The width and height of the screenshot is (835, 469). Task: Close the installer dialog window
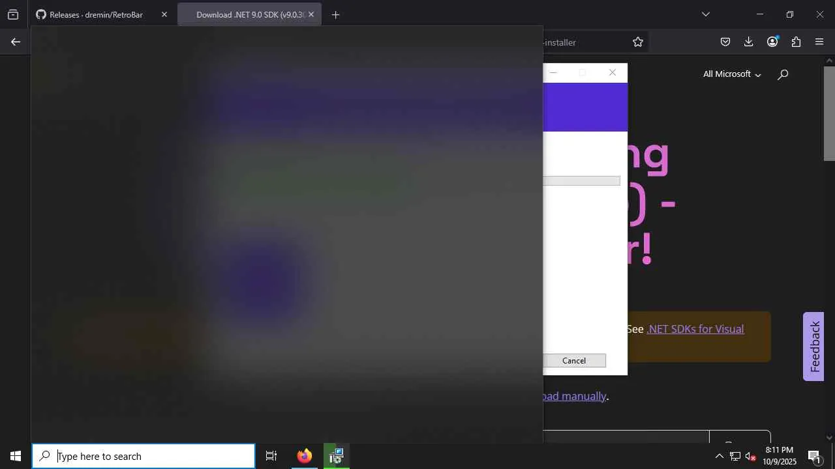(612, 72)
